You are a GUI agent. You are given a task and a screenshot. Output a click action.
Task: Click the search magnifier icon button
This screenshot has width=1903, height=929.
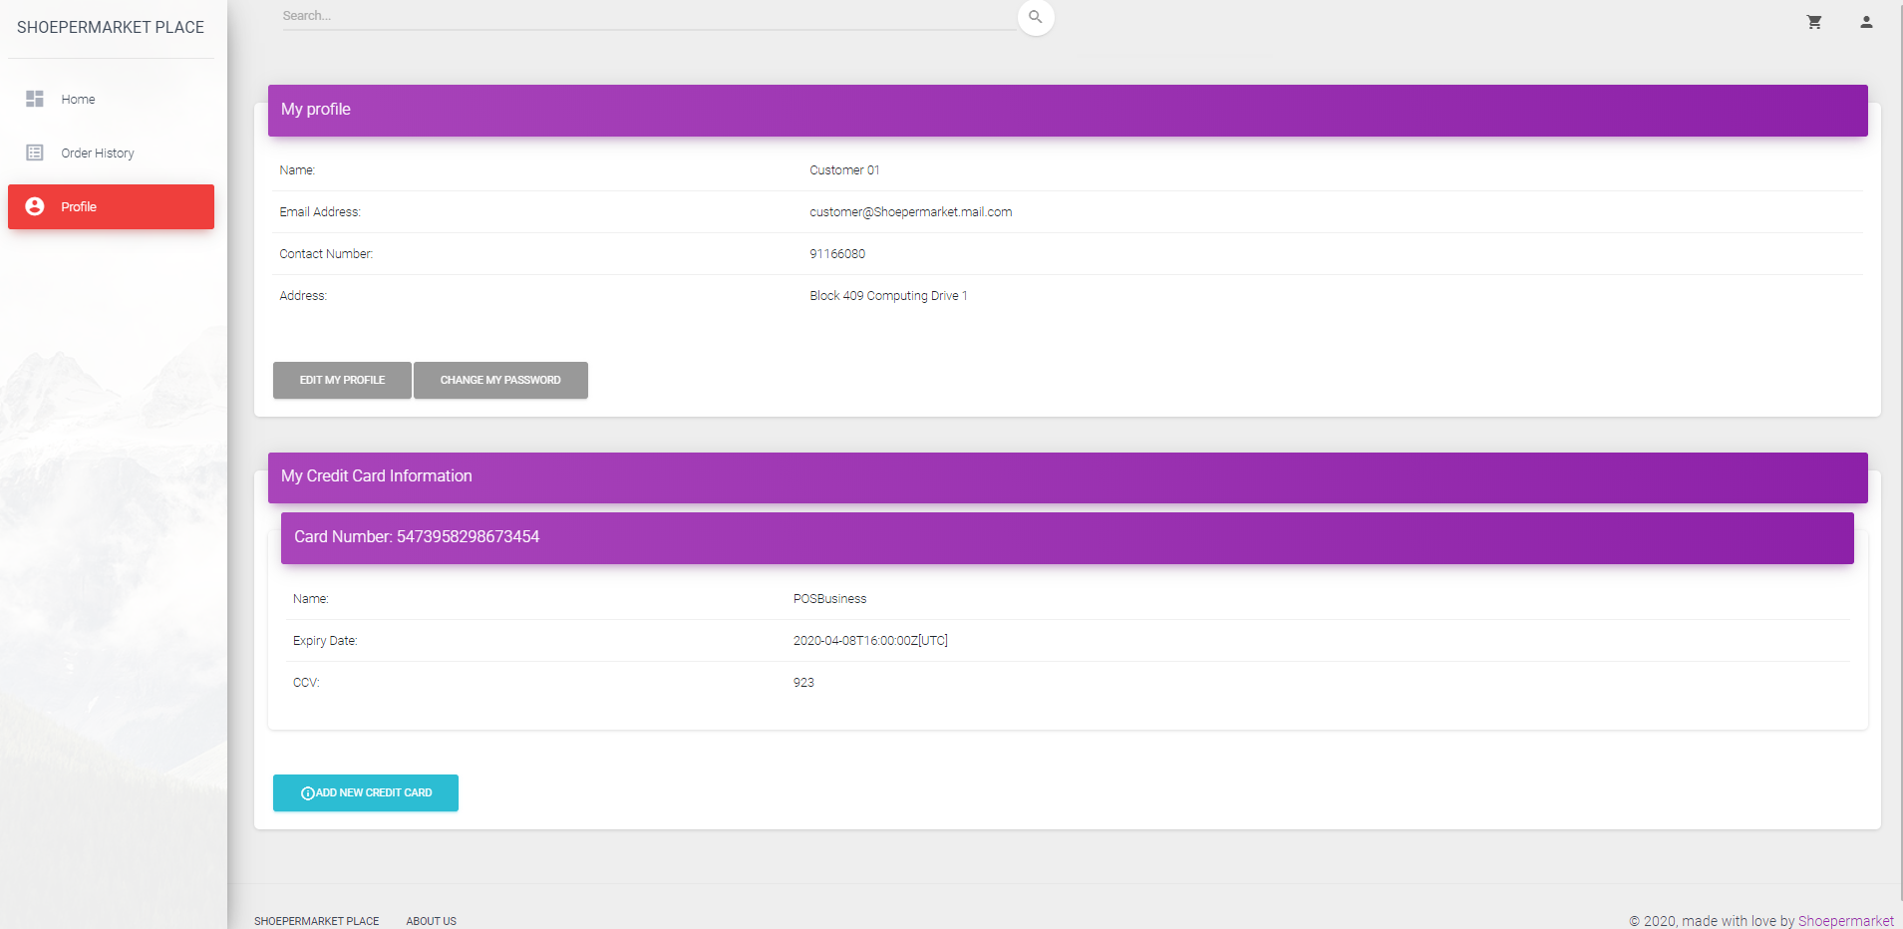1036,17
